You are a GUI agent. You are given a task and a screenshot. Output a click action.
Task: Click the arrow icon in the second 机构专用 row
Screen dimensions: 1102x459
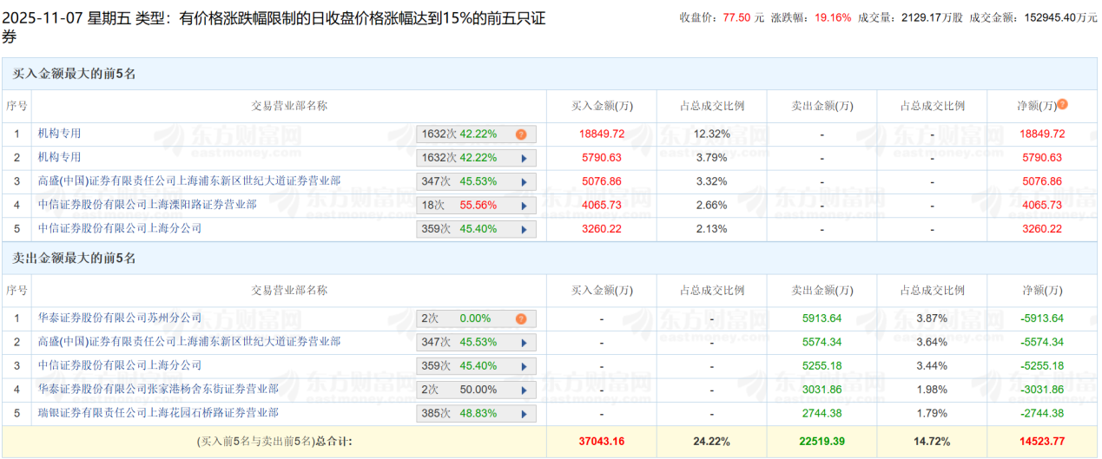(524, 158)
